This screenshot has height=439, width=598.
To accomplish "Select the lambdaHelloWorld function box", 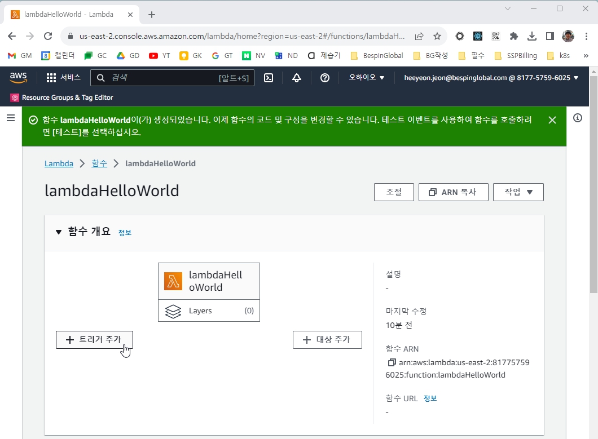I will point(209,281).
